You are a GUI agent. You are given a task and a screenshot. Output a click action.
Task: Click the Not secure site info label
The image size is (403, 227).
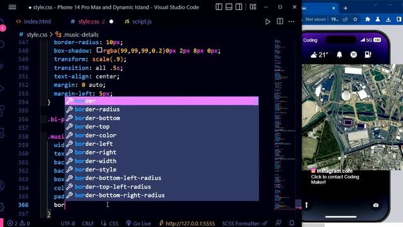tap(315, 20)
